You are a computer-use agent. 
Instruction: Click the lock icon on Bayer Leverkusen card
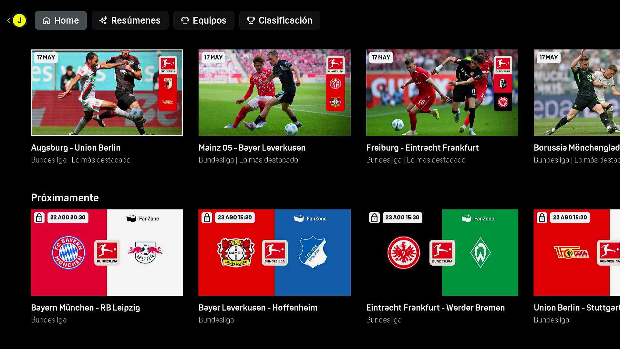coord(207,217)
